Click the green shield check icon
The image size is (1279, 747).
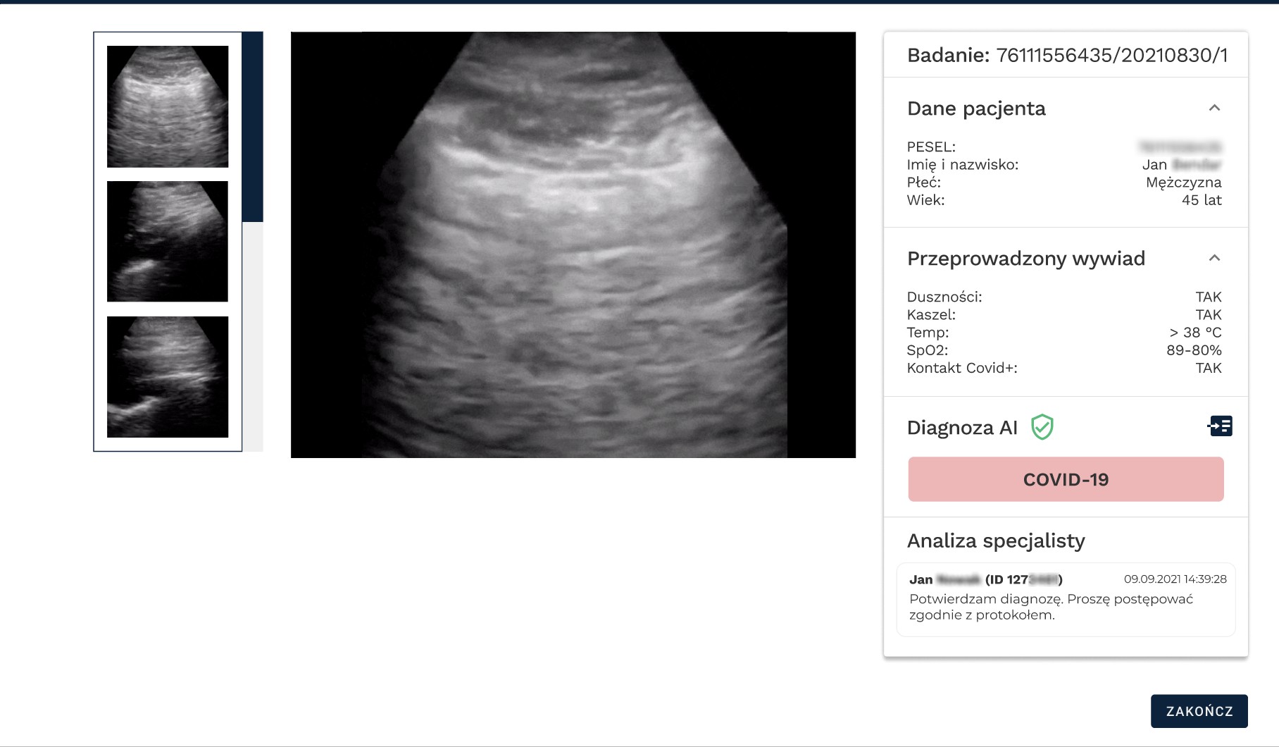pos(1042,427)
